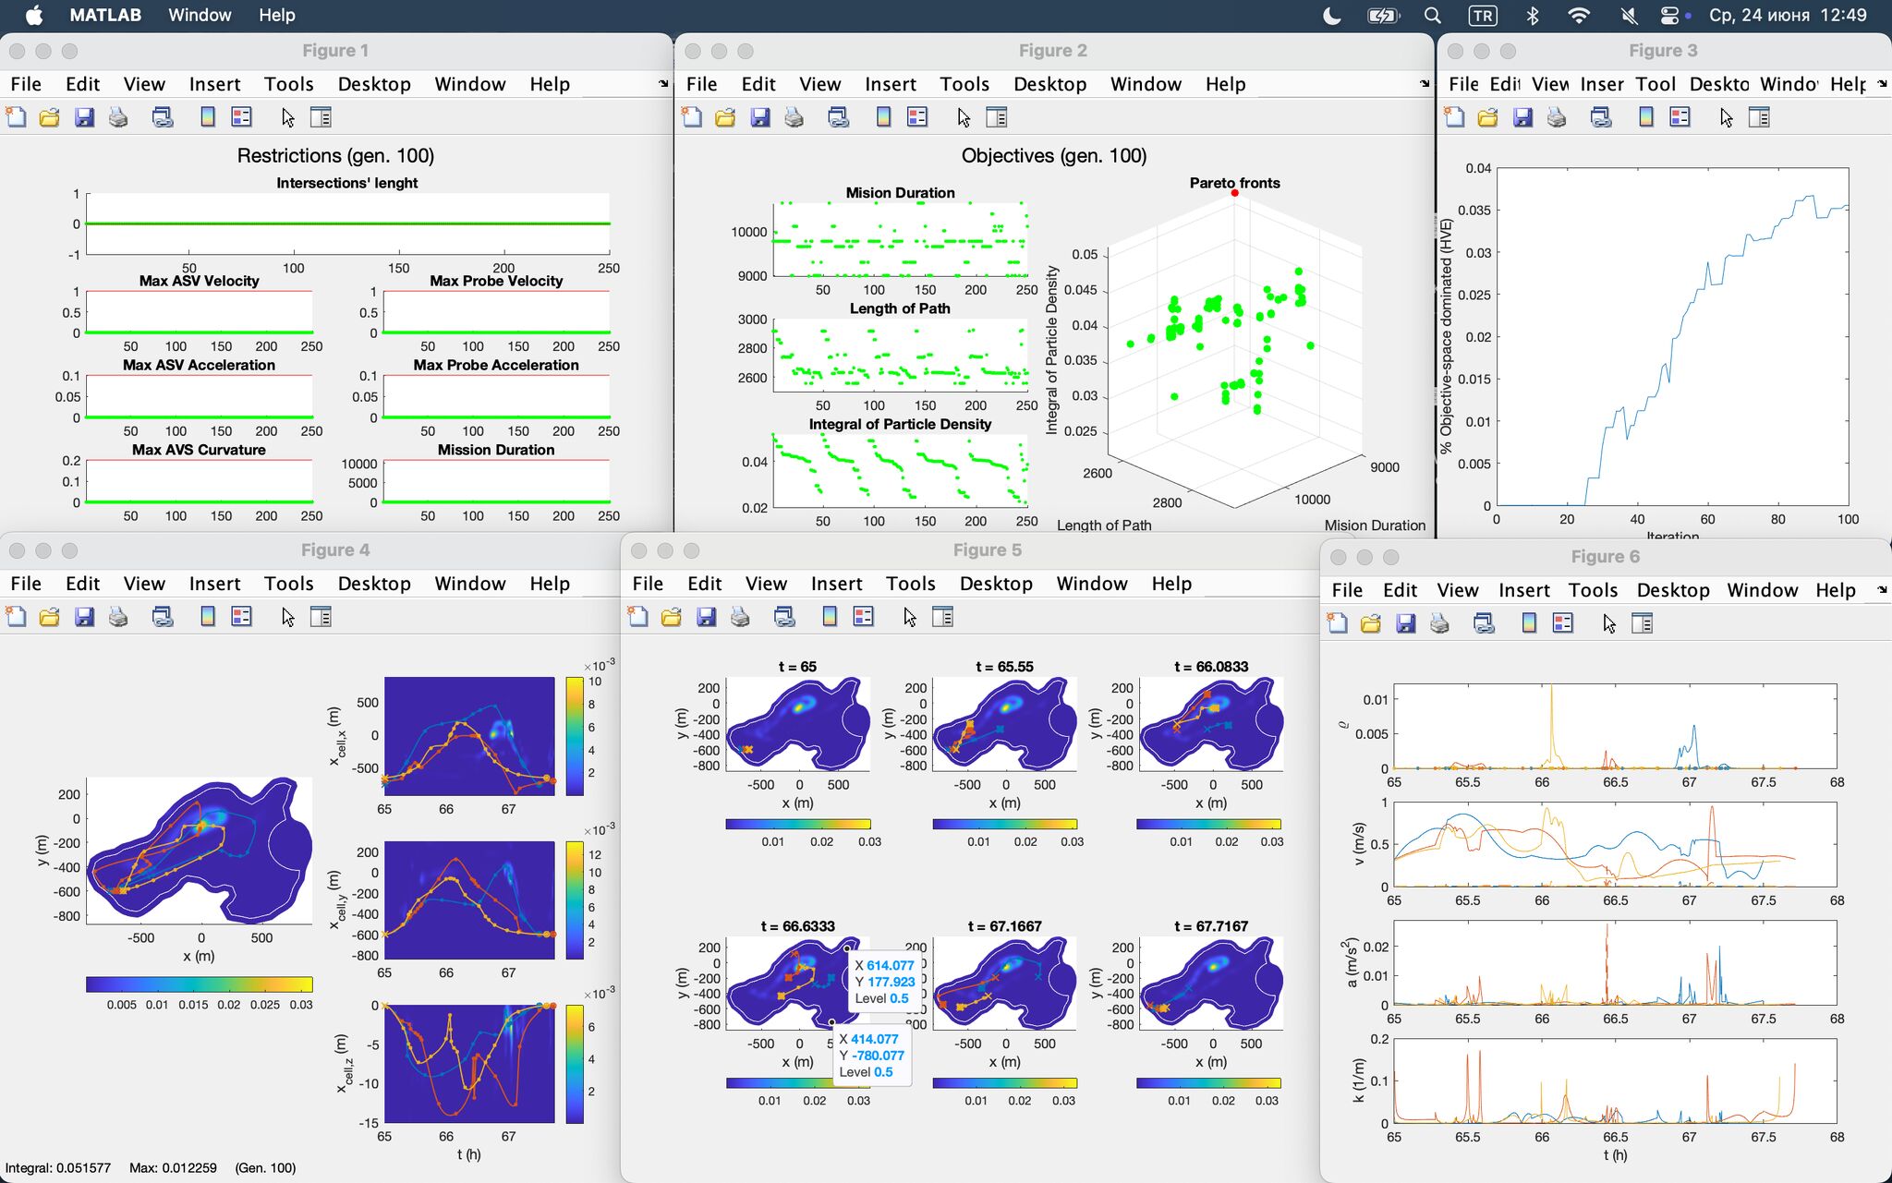Enable Edit Plot arrow in Figure 2
This screenshot has width=1892, height=1183.
pos(964,117)
